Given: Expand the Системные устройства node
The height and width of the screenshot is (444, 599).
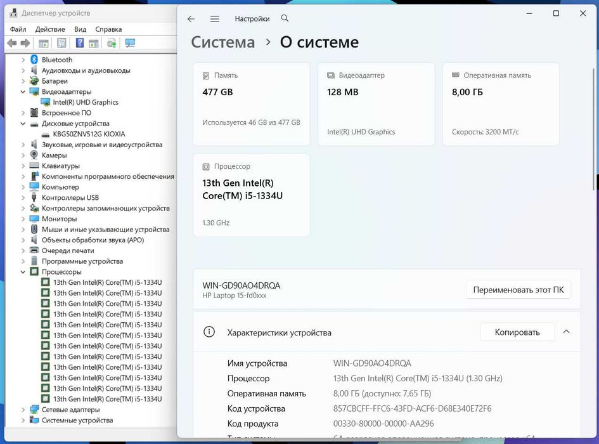Looking at the screenshot, I should tap(23, 421).
